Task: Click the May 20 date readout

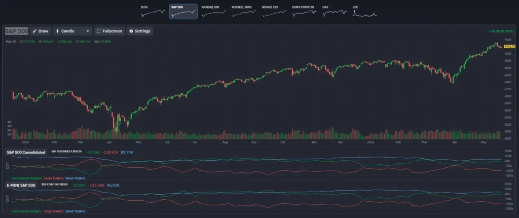Action: [11, 42]
